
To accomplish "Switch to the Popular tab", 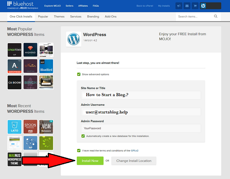I will tap(43, 17).
